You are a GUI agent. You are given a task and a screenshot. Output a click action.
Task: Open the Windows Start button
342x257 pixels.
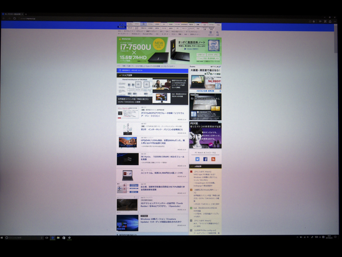(x=2, y=238)
